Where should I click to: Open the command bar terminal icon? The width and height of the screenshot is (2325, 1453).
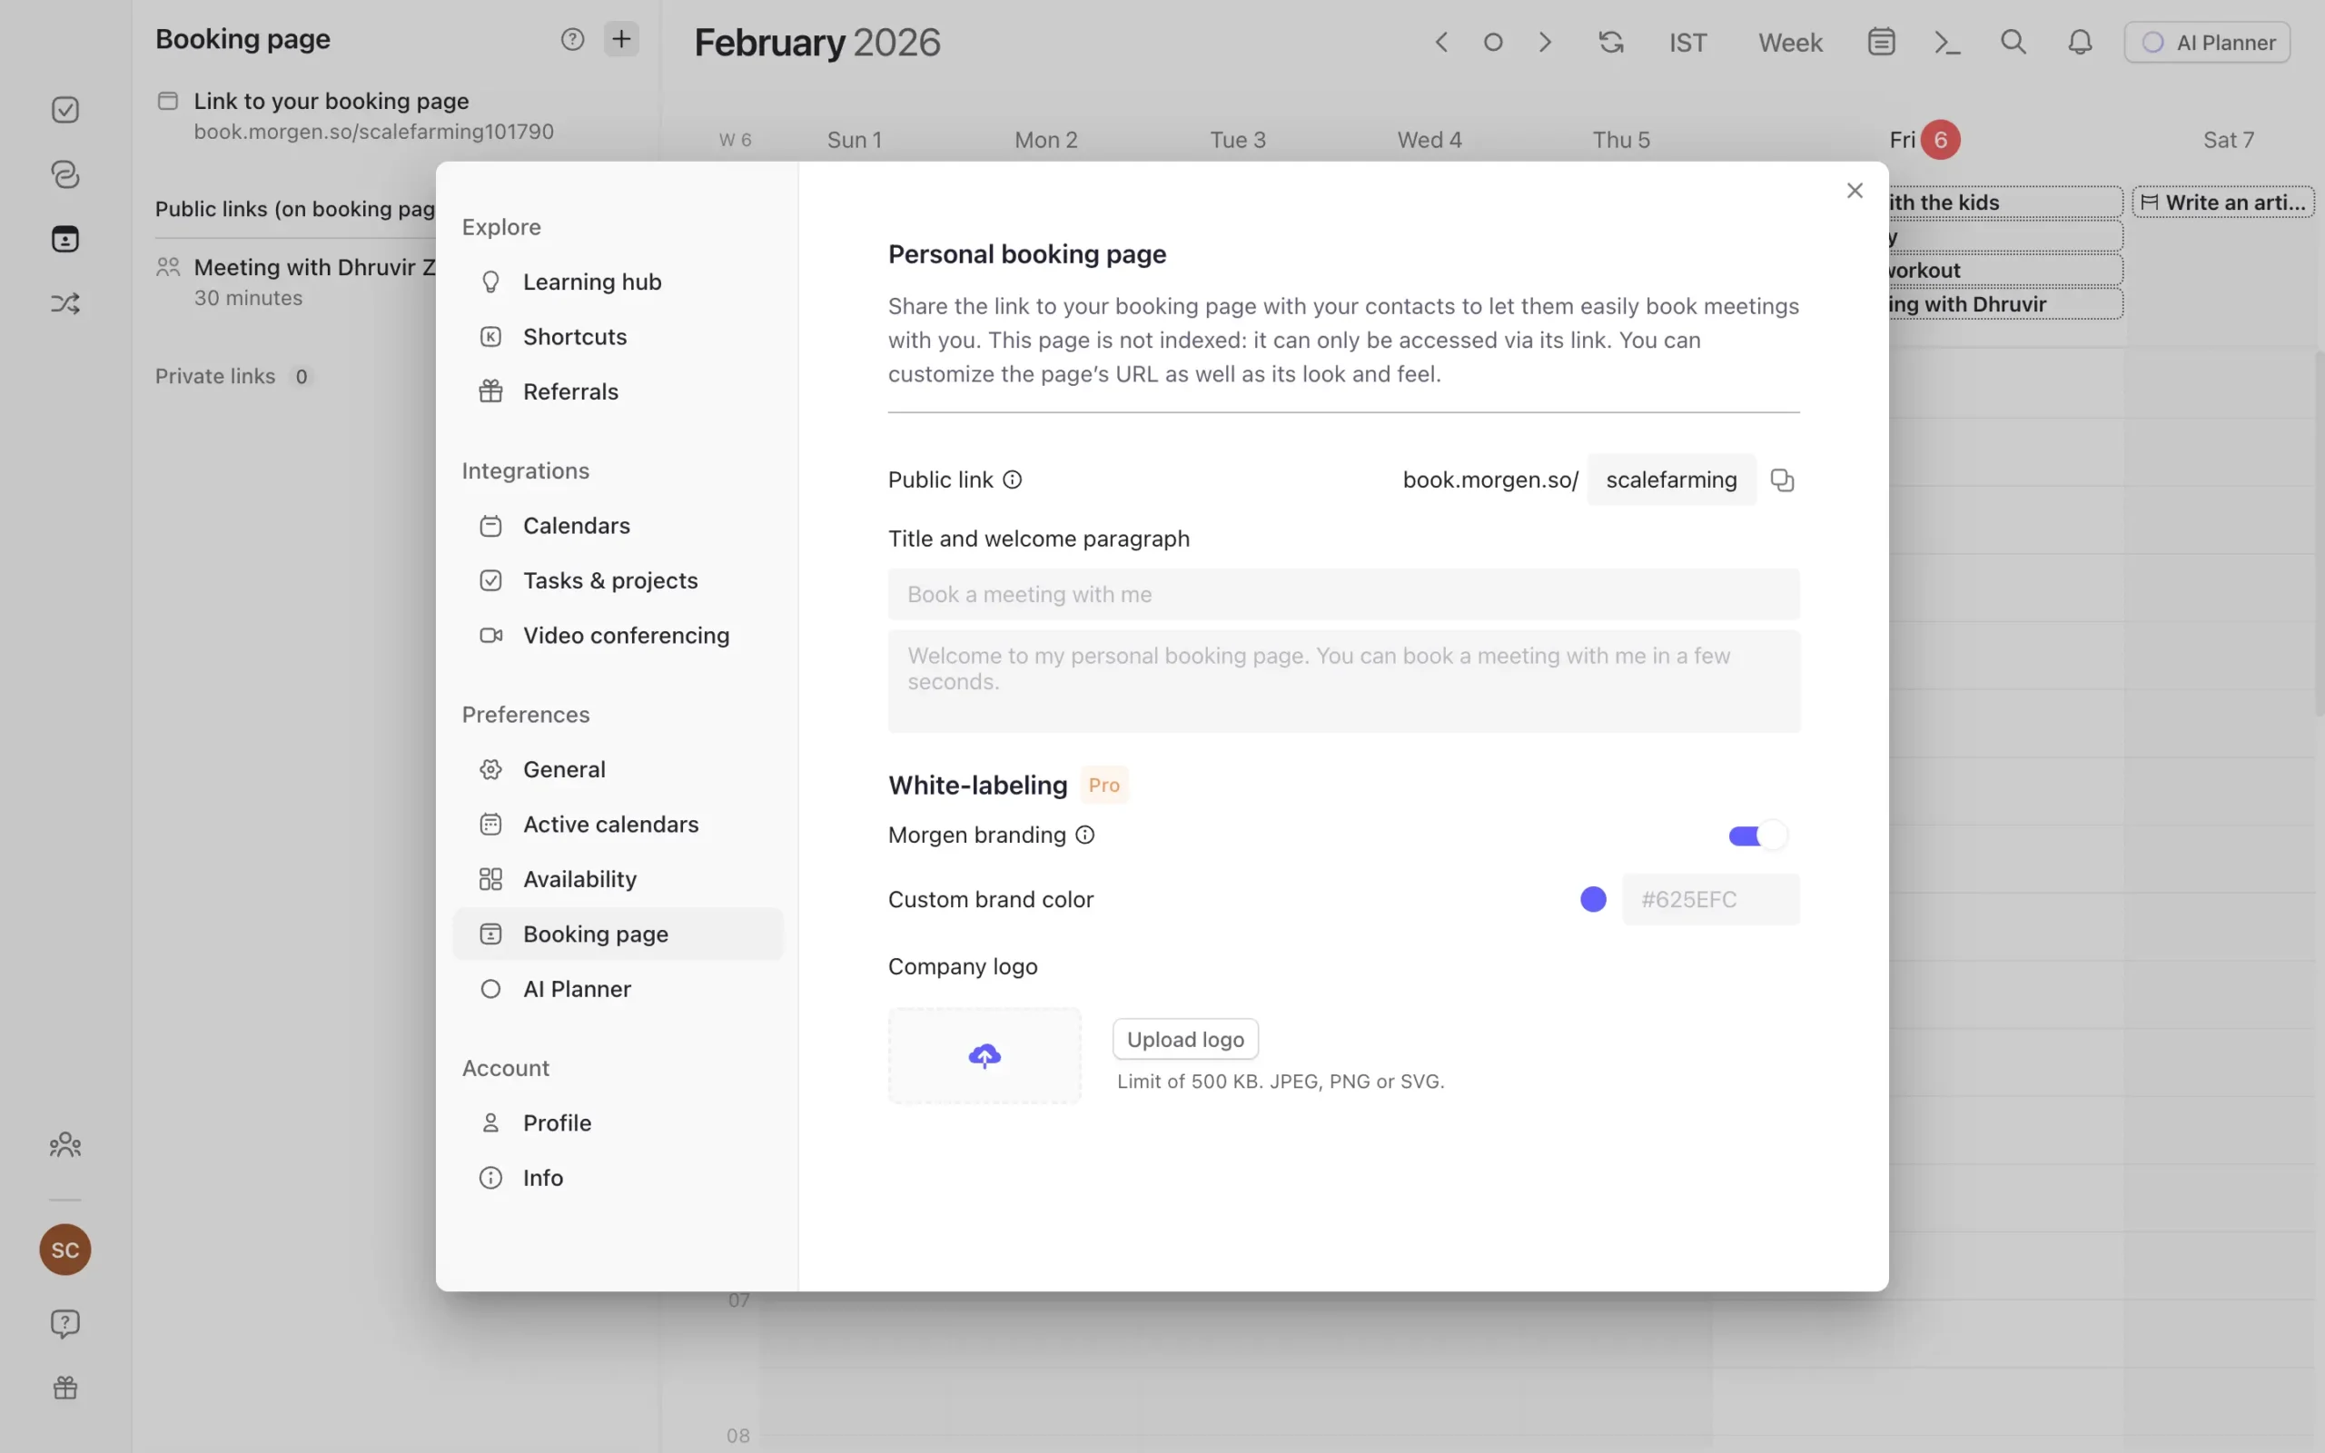pyautogui.click(x=1945, y=42)
